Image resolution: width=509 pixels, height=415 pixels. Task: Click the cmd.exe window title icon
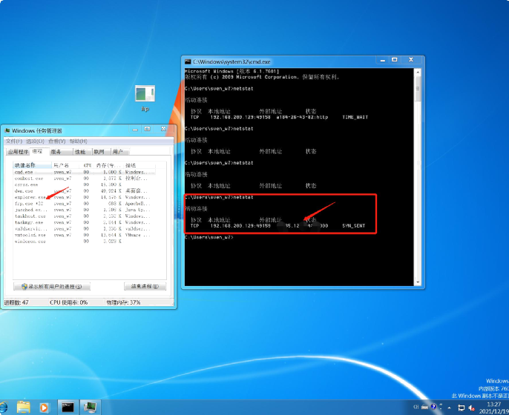(188, 62)
